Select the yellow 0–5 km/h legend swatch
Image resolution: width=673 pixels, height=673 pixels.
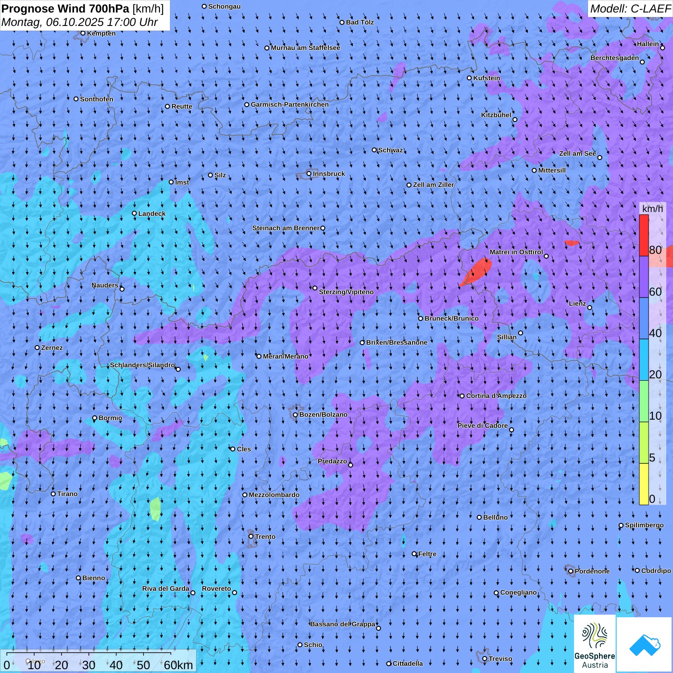pyautogui.click(x=644, y=484)
